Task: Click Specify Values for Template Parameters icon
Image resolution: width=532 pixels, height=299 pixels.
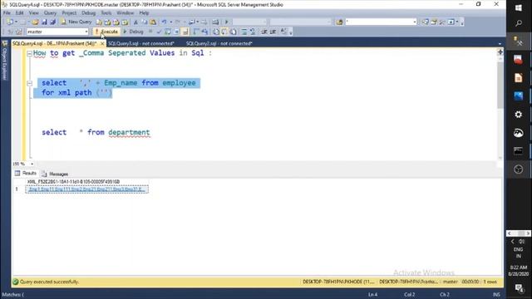Action: (x=283, y=32)
